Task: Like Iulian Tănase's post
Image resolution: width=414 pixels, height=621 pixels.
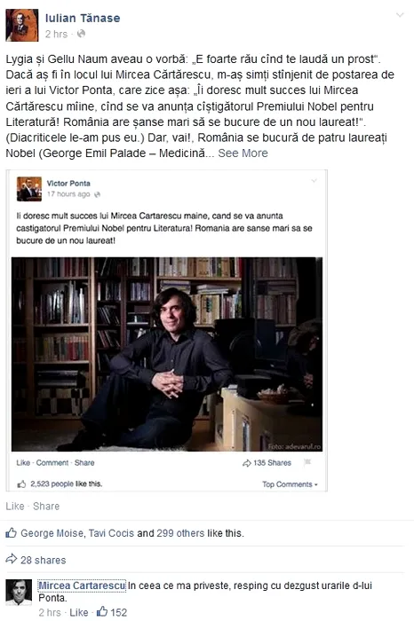Action: tap(15, 507)
